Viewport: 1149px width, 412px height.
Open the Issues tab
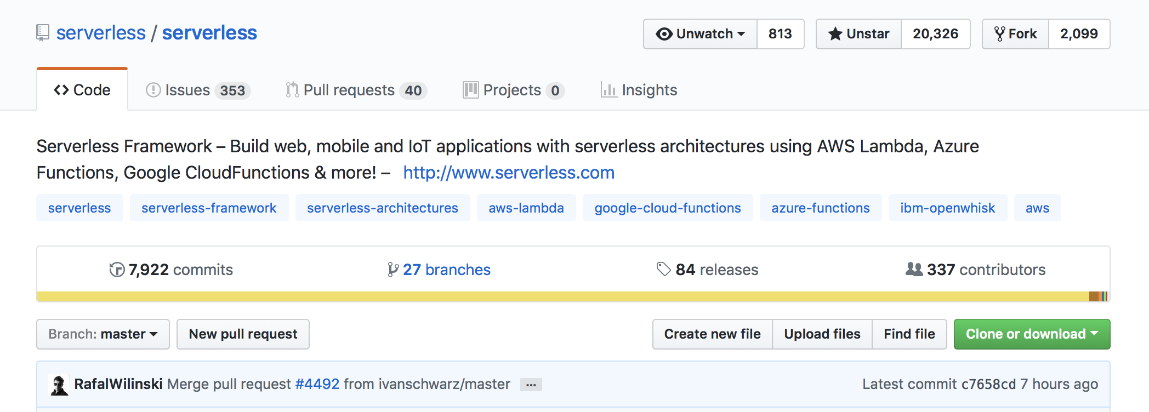pyautogui.click(x=198, y=90)
